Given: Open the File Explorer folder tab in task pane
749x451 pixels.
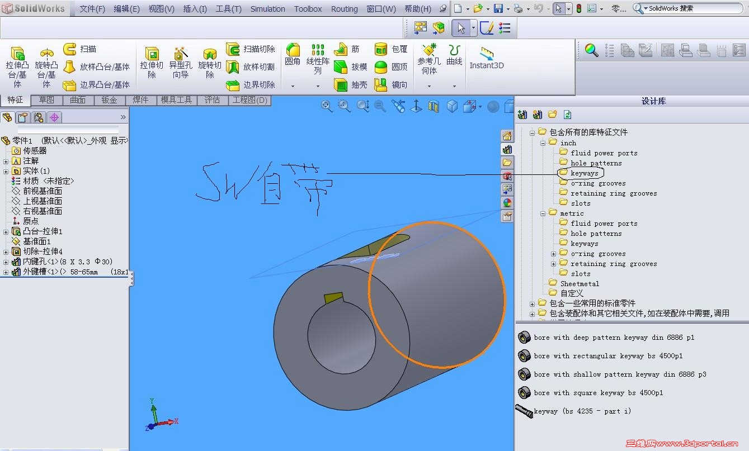Looking at the screenshot, I should point(507,163).
